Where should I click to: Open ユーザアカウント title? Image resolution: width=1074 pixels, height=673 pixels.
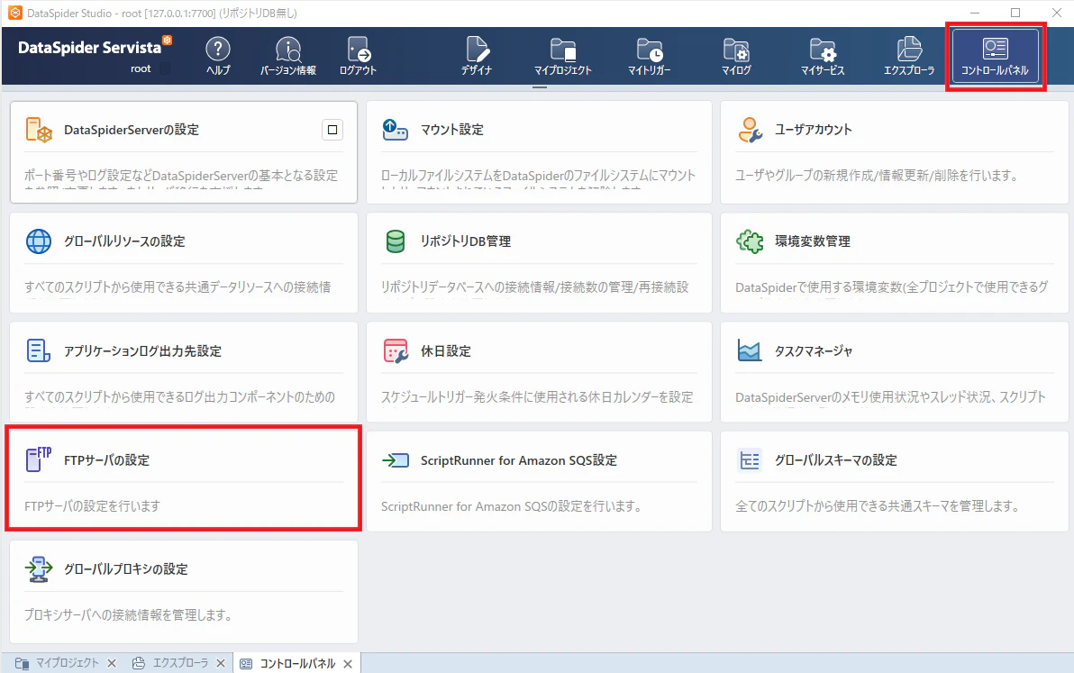click(813, 130)
